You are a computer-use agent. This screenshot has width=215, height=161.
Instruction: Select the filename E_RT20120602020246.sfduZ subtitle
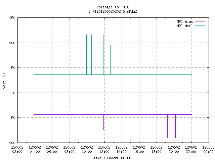pyautogui.click(x=113, y=11)
